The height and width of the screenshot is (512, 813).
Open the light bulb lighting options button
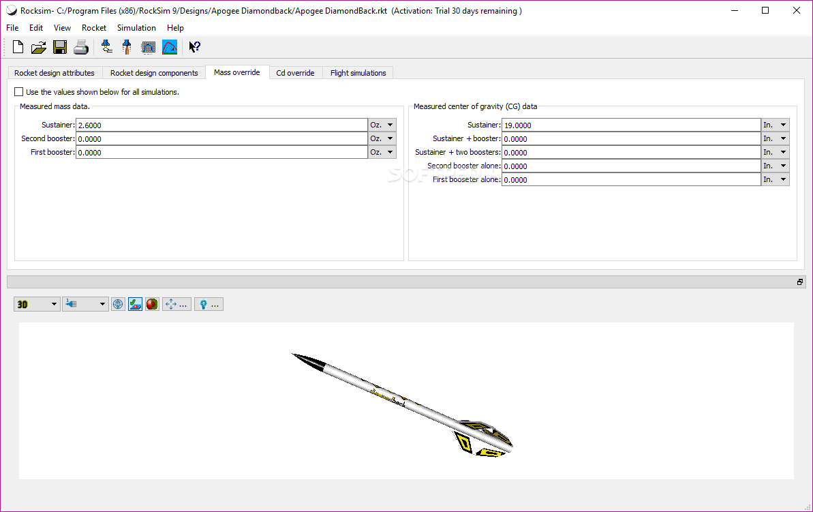pos(209,304)
